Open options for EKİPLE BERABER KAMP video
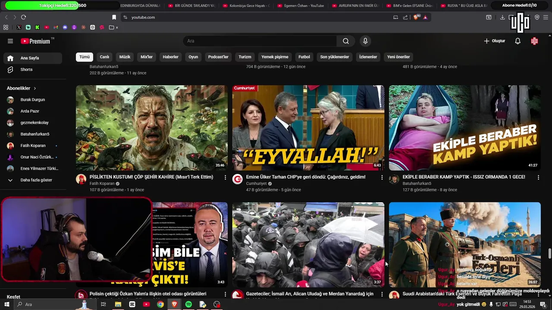This screenshot has width=552, height=310. pyautogui.click(x=538, y=177)
